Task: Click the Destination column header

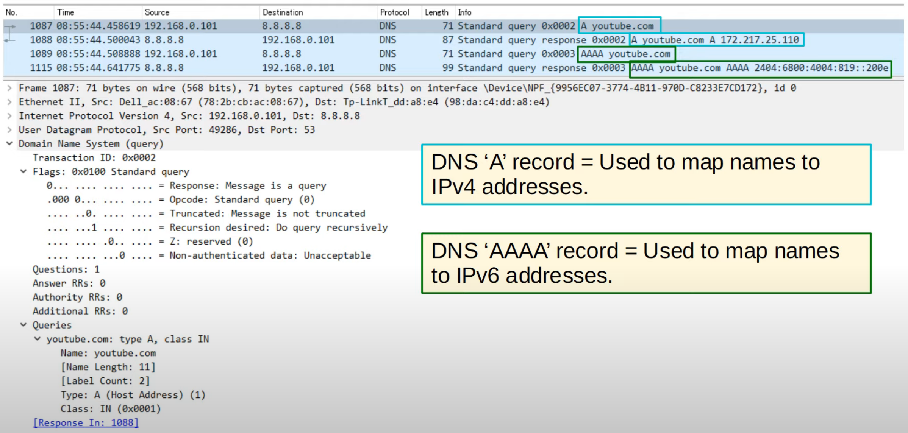Action: click(283, 12)
